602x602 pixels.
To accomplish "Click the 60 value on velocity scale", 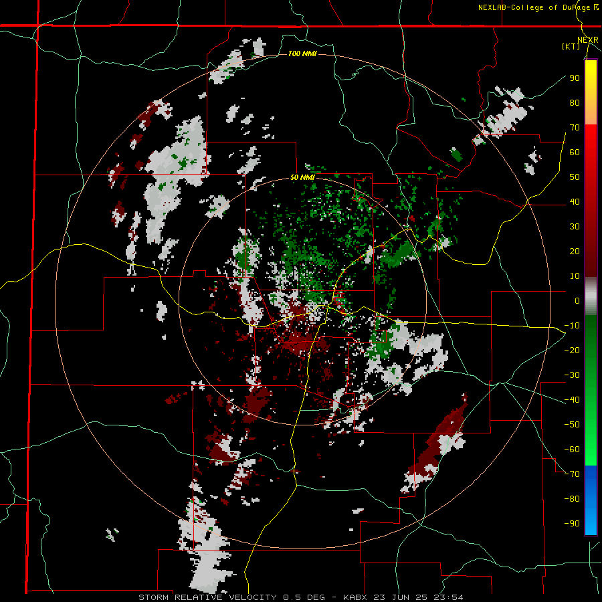I will [x=575, y=152].
